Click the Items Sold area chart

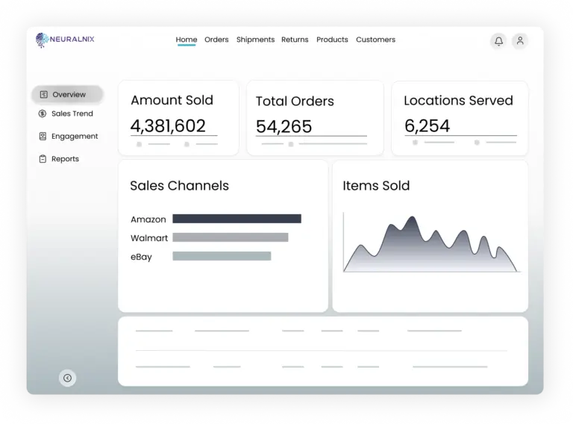430,246
